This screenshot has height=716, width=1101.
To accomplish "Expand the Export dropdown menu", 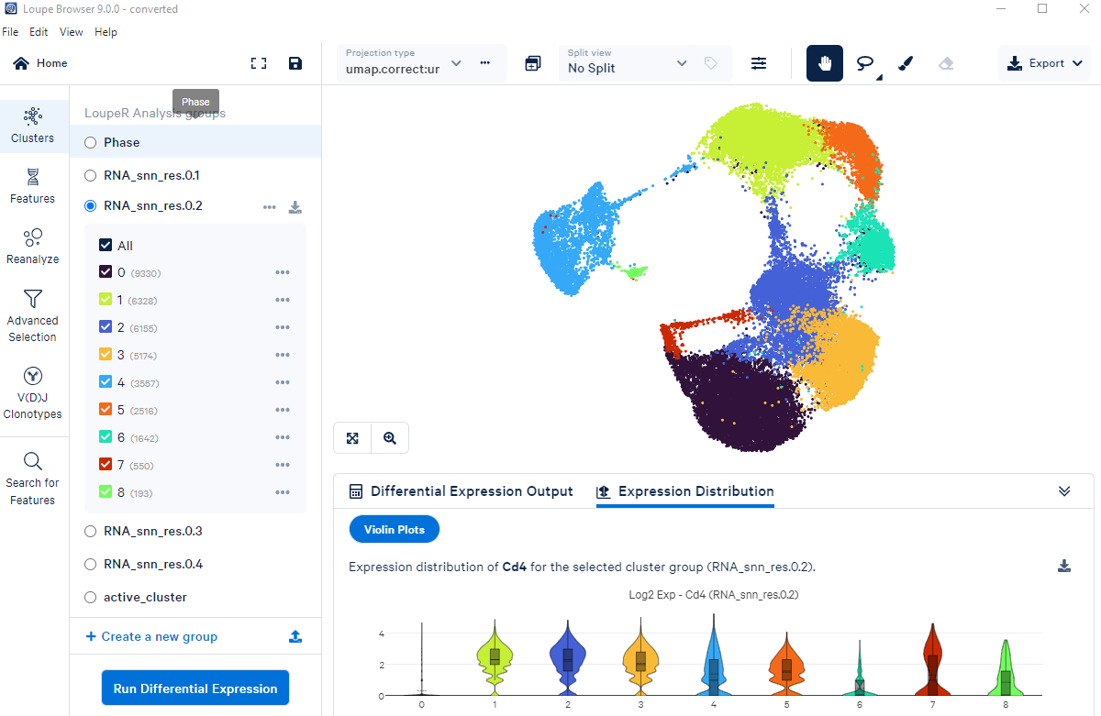I will tap(1045, 63).
